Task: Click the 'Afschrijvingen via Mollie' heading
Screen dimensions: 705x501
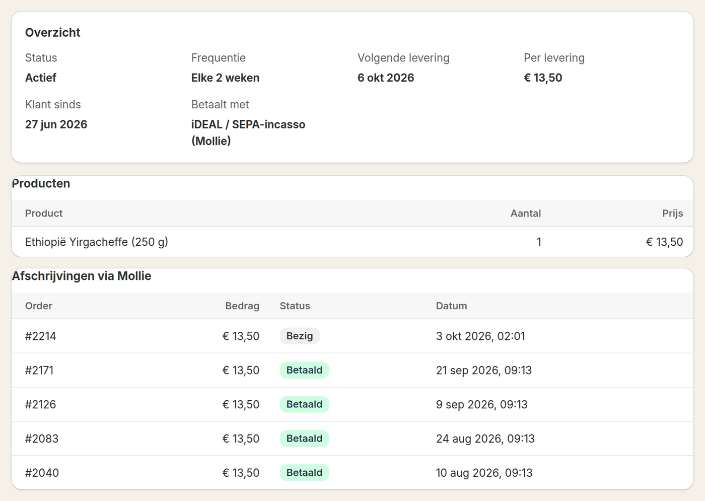Action: point(82,276)
